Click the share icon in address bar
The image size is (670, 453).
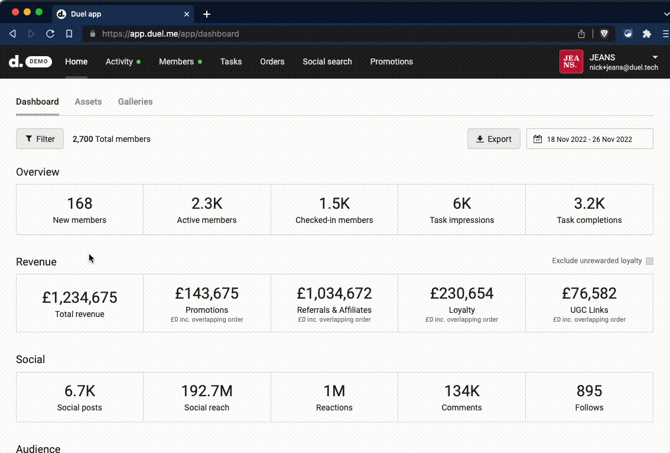click(581, 34)
